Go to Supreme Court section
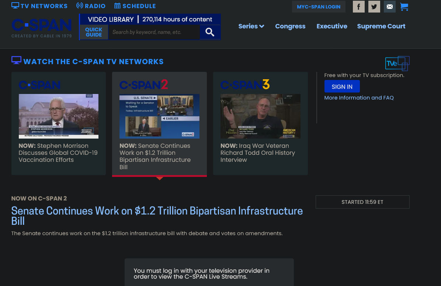The height and width of the screenshot is (286, 441). pos(381,26)
